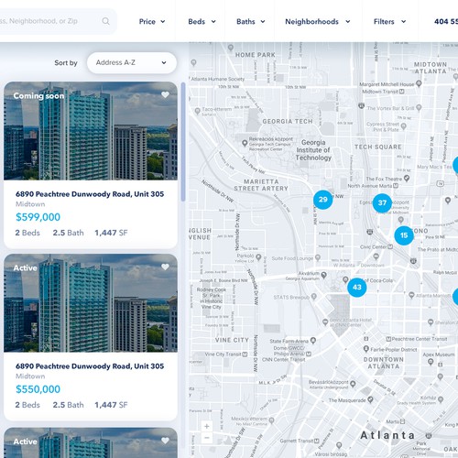Expand the Neighborhoods dropdown

point(318,22)
